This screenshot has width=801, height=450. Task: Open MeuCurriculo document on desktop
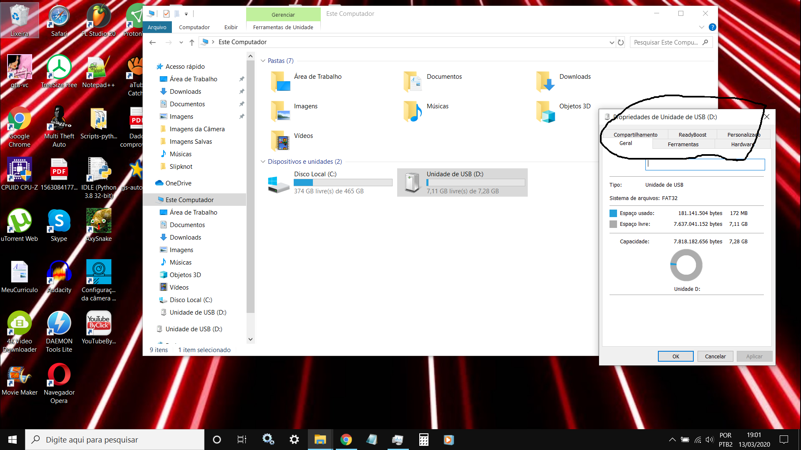[x=20, y=276]
